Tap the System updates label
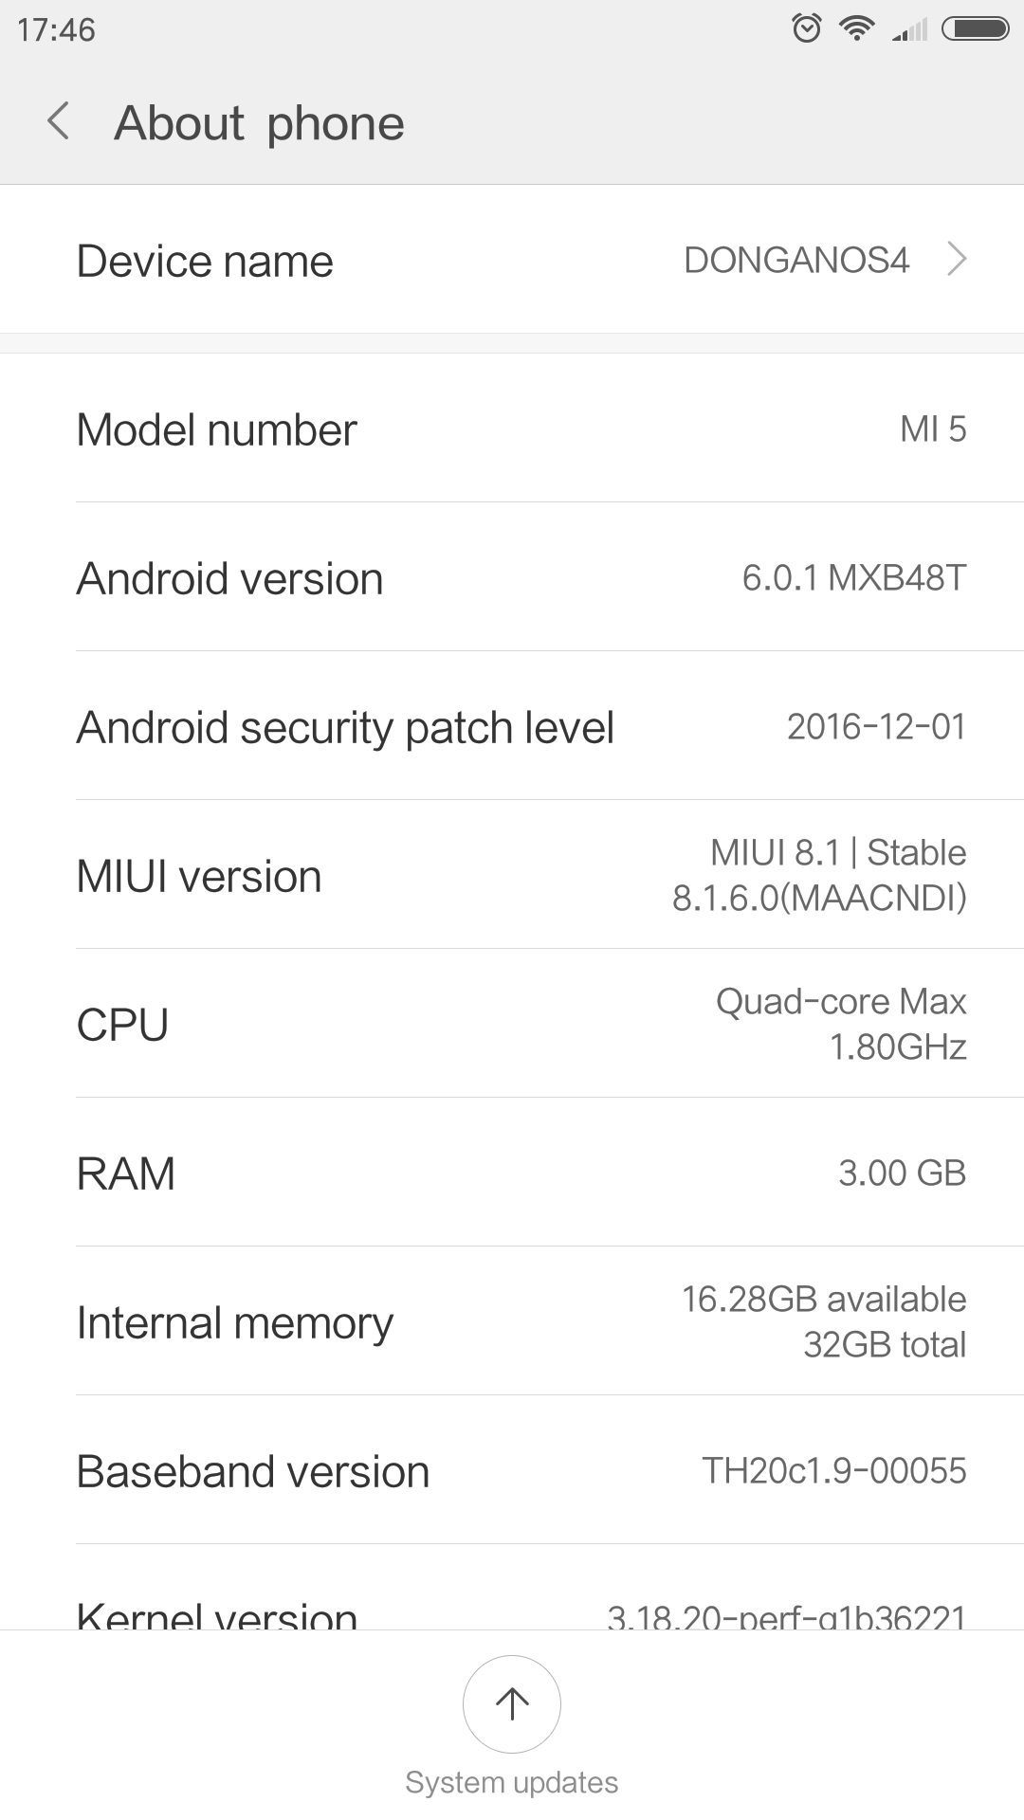This screenshot has height=1820, width=1024. (x=512, y=1782)
